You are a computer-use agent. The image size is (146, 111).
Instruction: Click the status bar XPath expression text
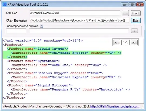coord(46,106)
